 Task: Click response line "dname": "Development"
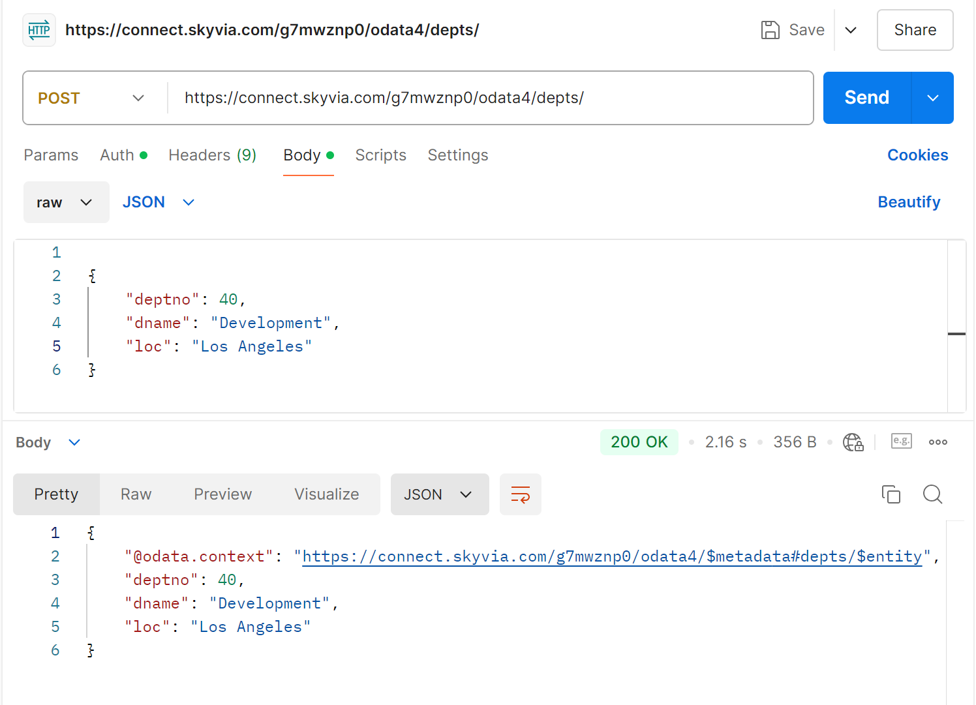[x=231, y=603]
